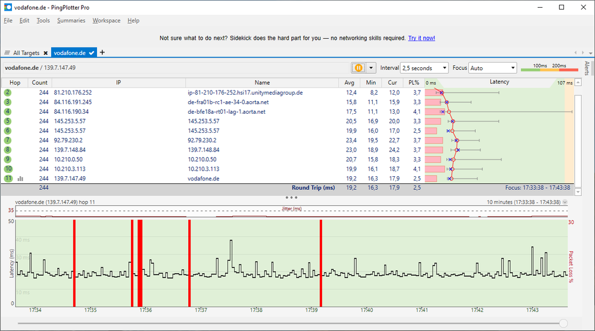The height and width of the screenshot is (331, 595).
Task: Click the hop 2 green circle icon
Action: coord(8,92)
